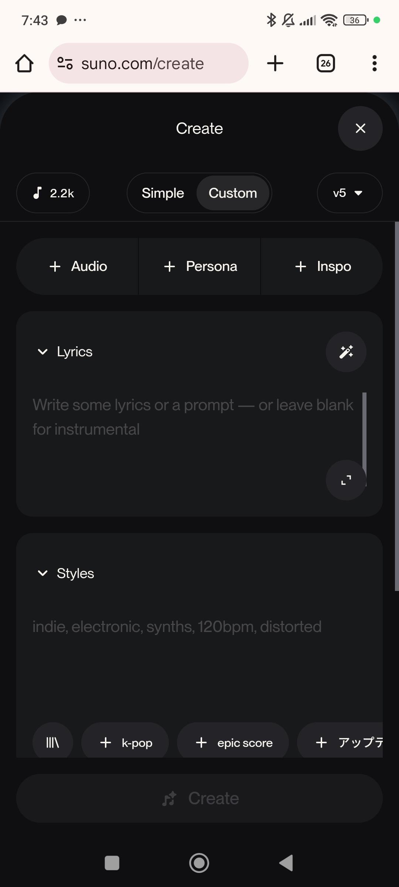Screen dimensions: 399x887
Task: Close the Create panel
Action: (x=360, y=128)
